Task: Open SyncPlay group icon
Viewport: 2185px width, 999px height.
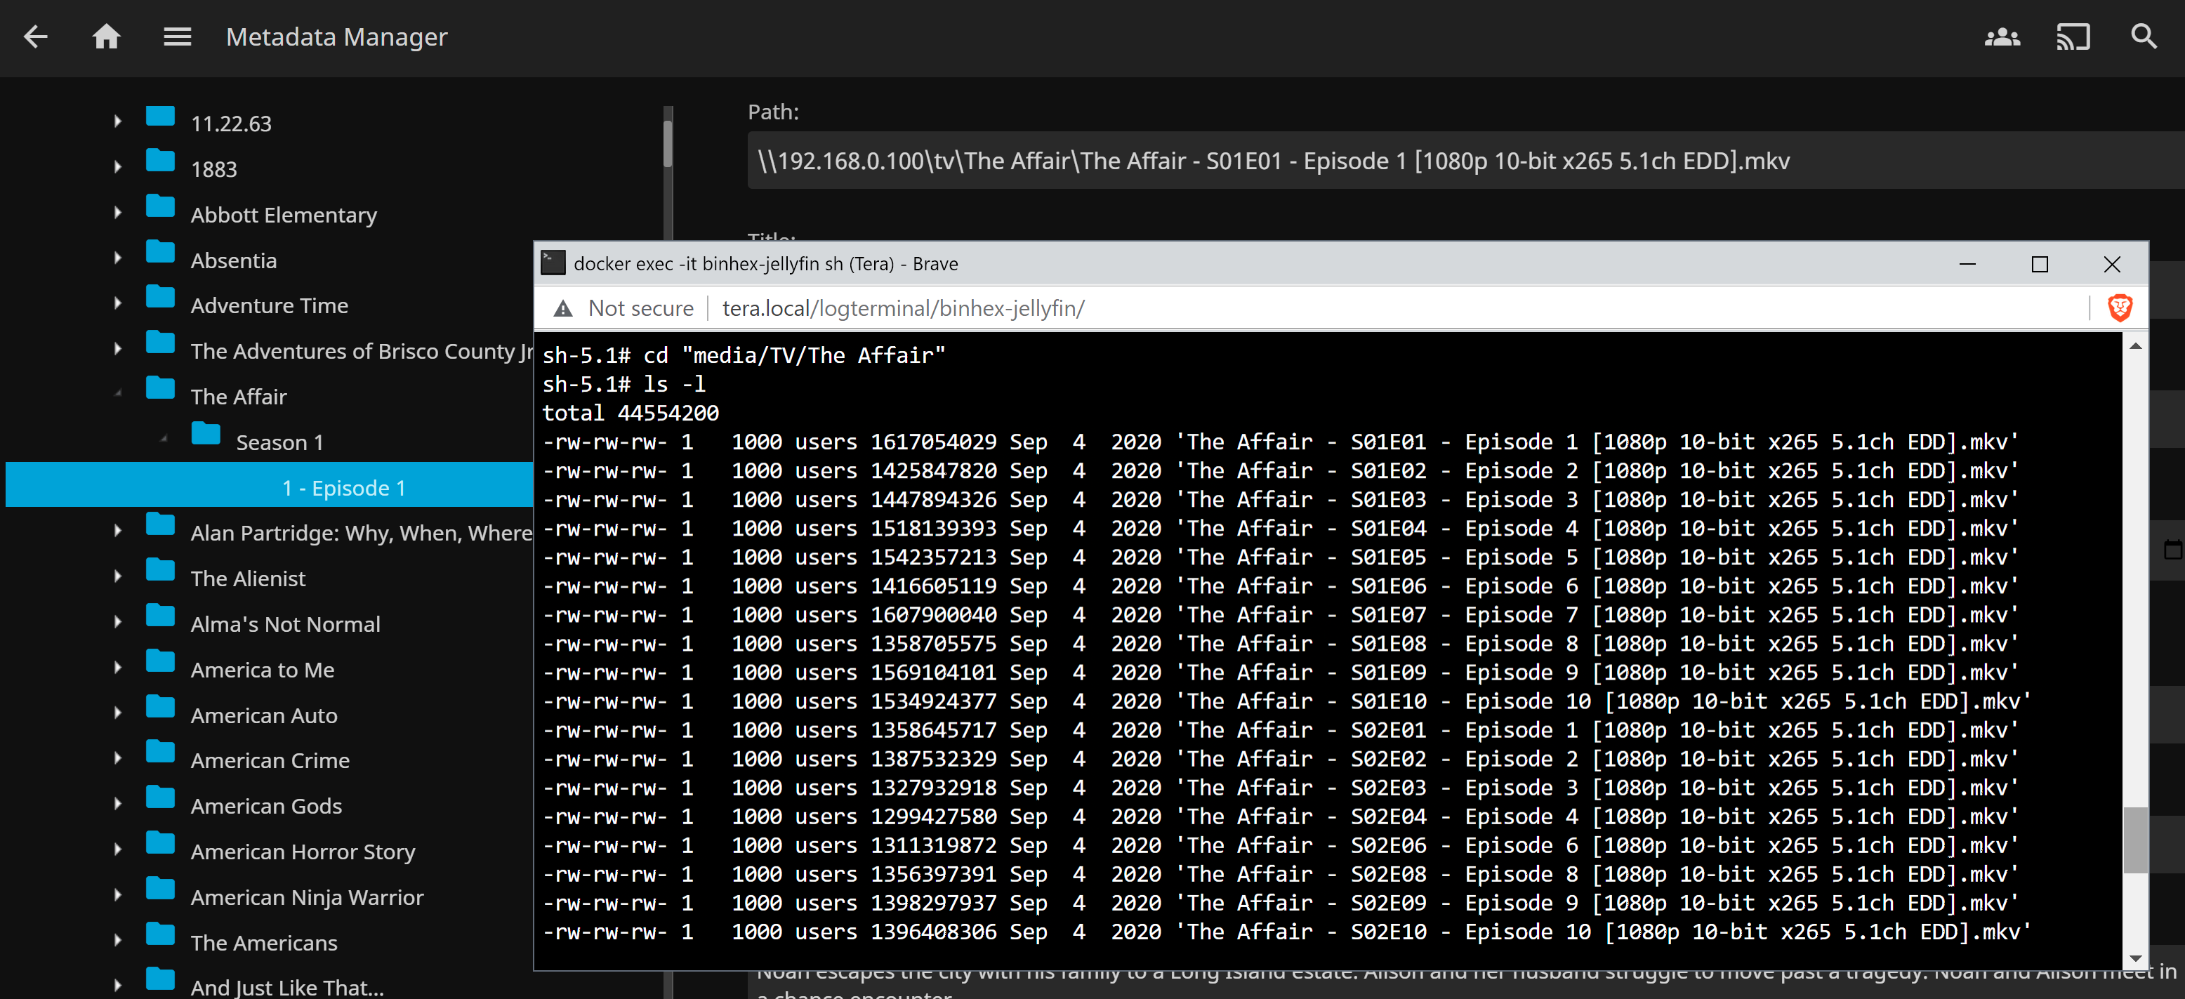Action: (x=2002, y=37)
